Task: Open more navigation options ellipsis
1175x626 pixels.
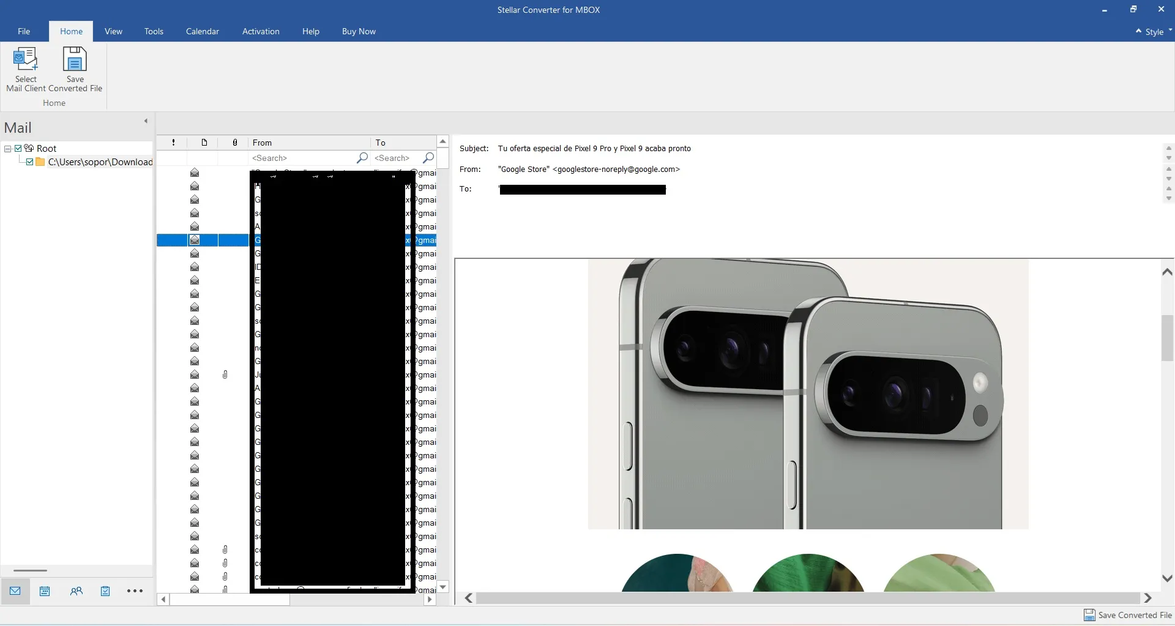Action: click(135, 591)
